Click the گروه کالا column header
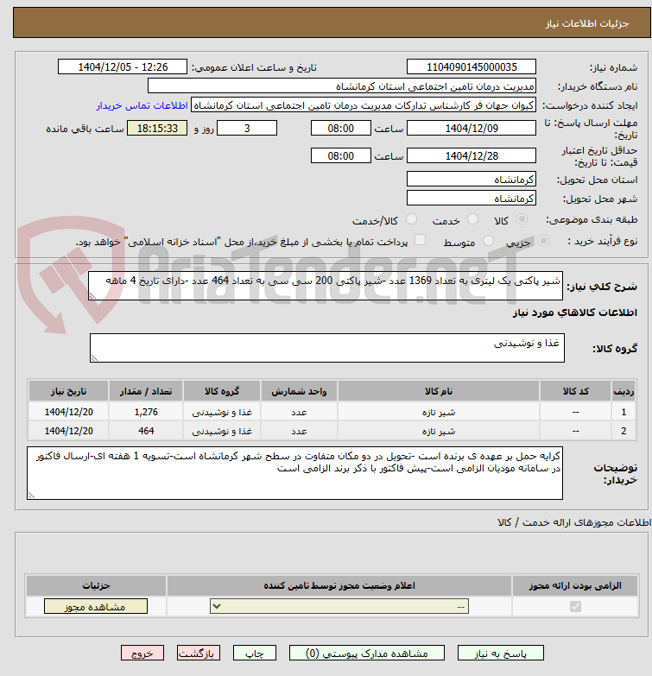Image resolution: width=652 pixels, height=676 pixels. coord(222,391)
